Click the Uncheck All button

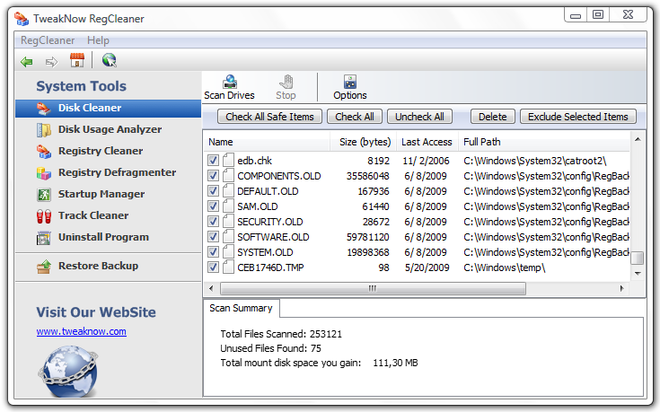(419, 117)
